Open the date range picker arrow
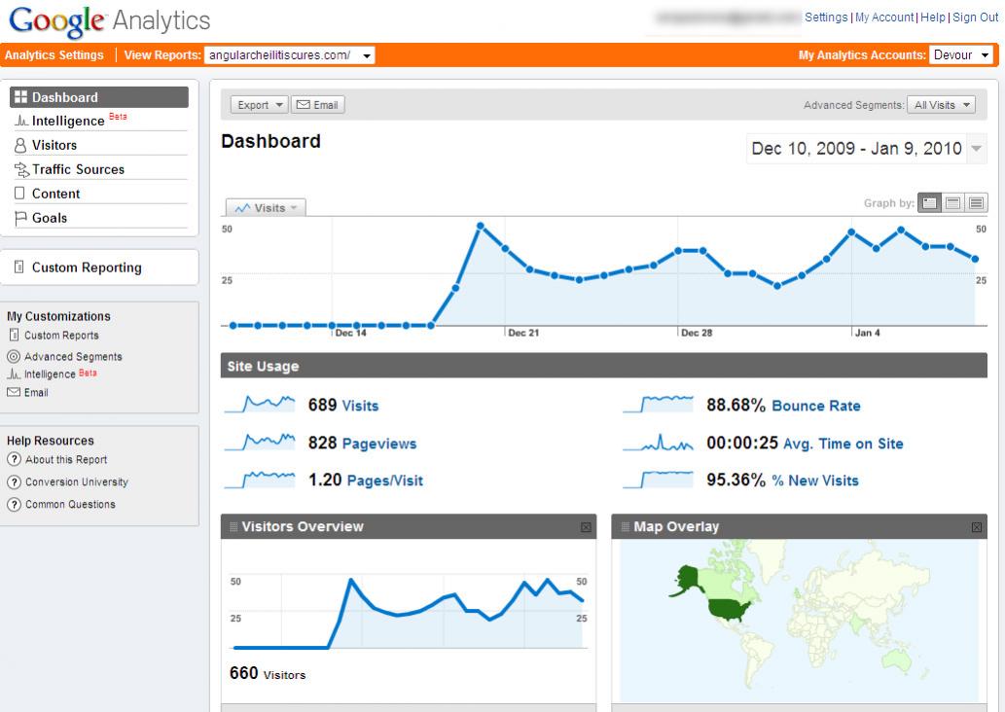Viewport: 1005px width, 712px height. click(976, 148)
